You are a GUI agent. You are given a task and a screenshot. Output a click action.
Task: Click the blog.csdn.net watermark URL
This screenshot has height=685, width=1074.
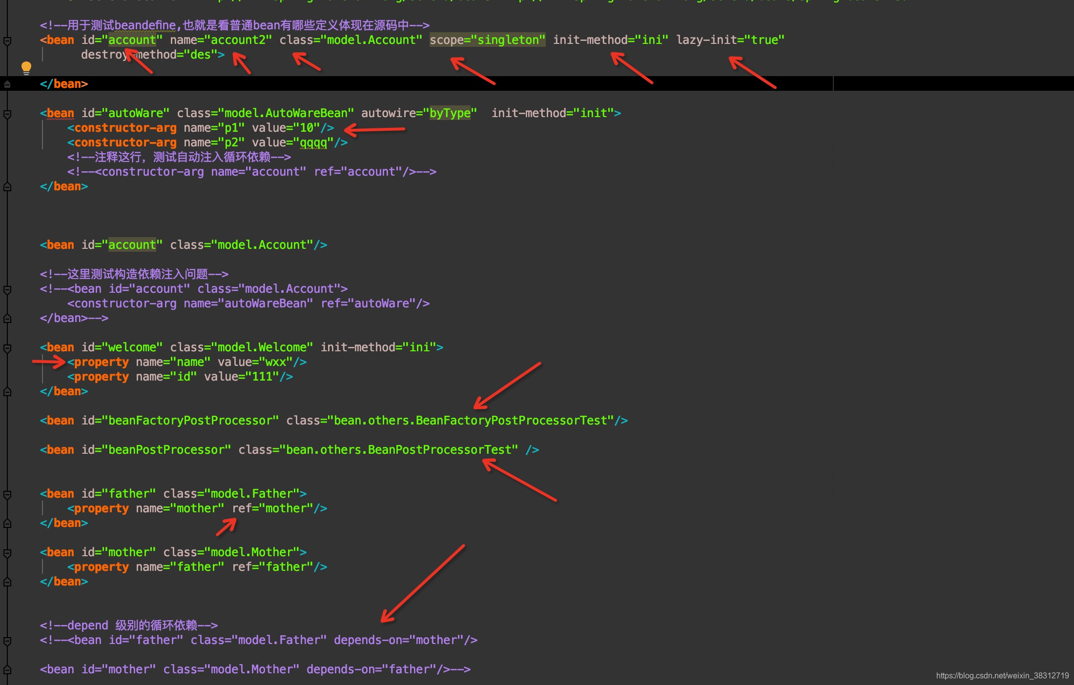[1002, 676]
